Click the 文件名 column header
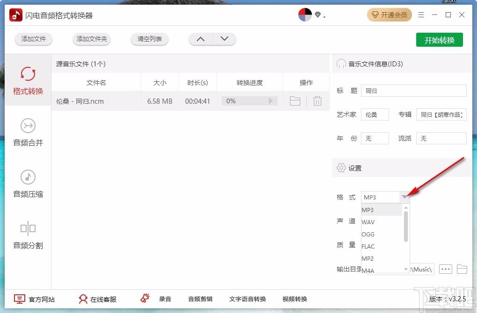The height and width of the screenshot is (313, 477). (x=96, y=83)
